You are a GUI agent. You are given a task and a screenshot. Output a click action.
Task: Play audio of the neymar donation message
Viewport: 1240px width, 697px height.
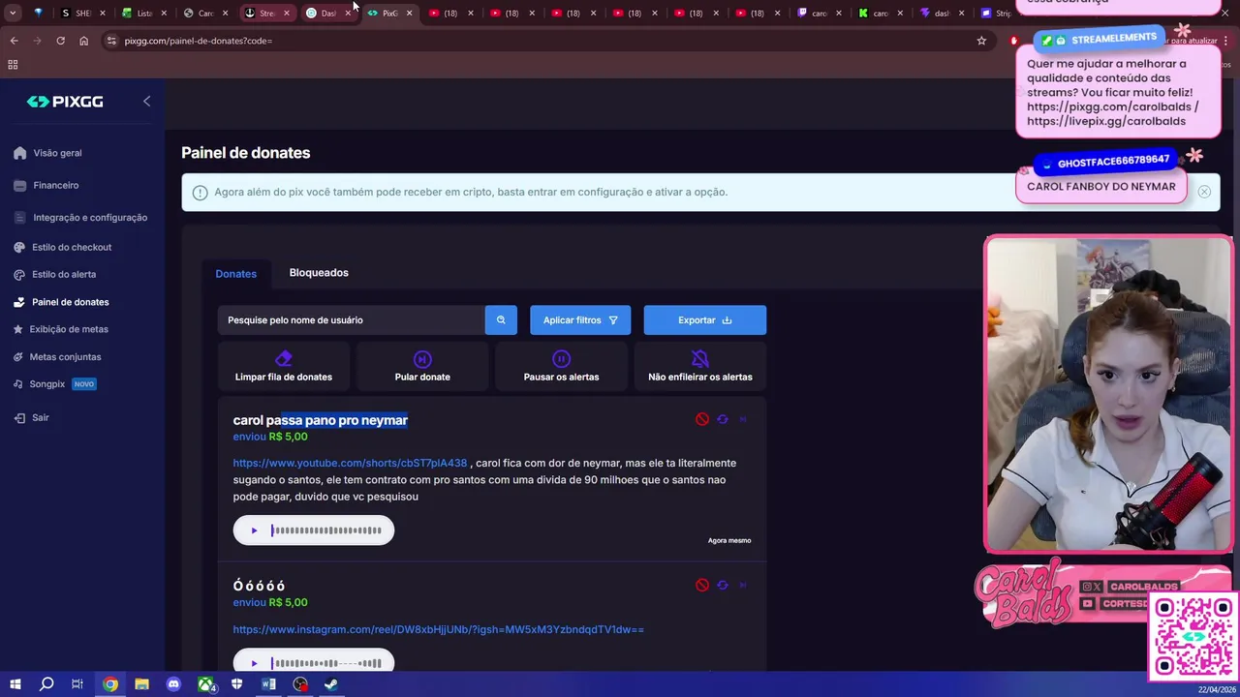pyautogui.click(x=254, y=530)
